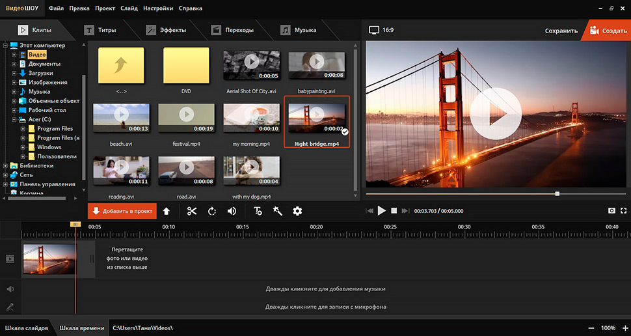The height and width of the screenshot is (336, 631).
Task: Click the magic wand effects icon
Action: (x=278, y=211)
